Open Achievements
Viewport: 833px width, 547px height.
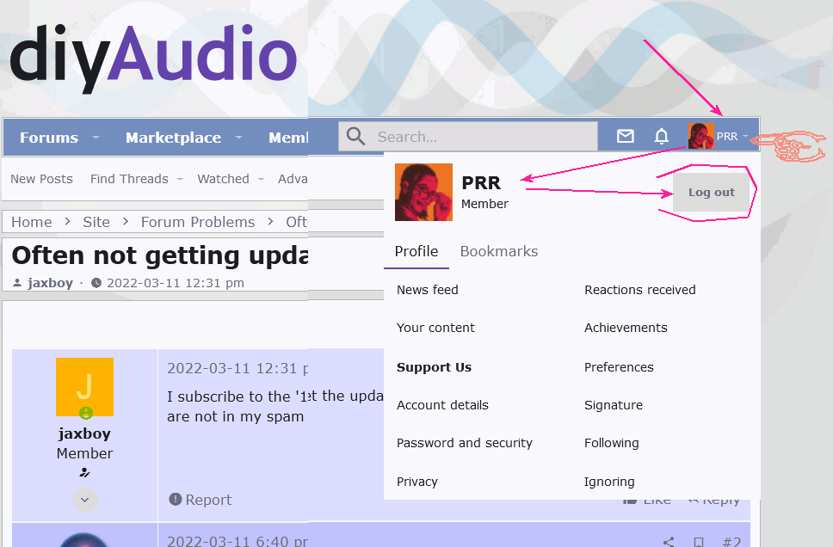626,328
